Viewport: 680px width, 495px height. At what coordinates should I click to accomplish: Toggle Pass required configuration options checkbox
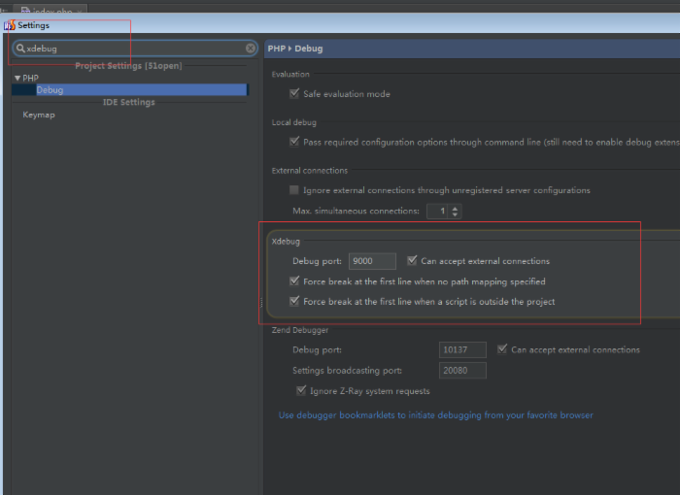[x=294, y=142]
